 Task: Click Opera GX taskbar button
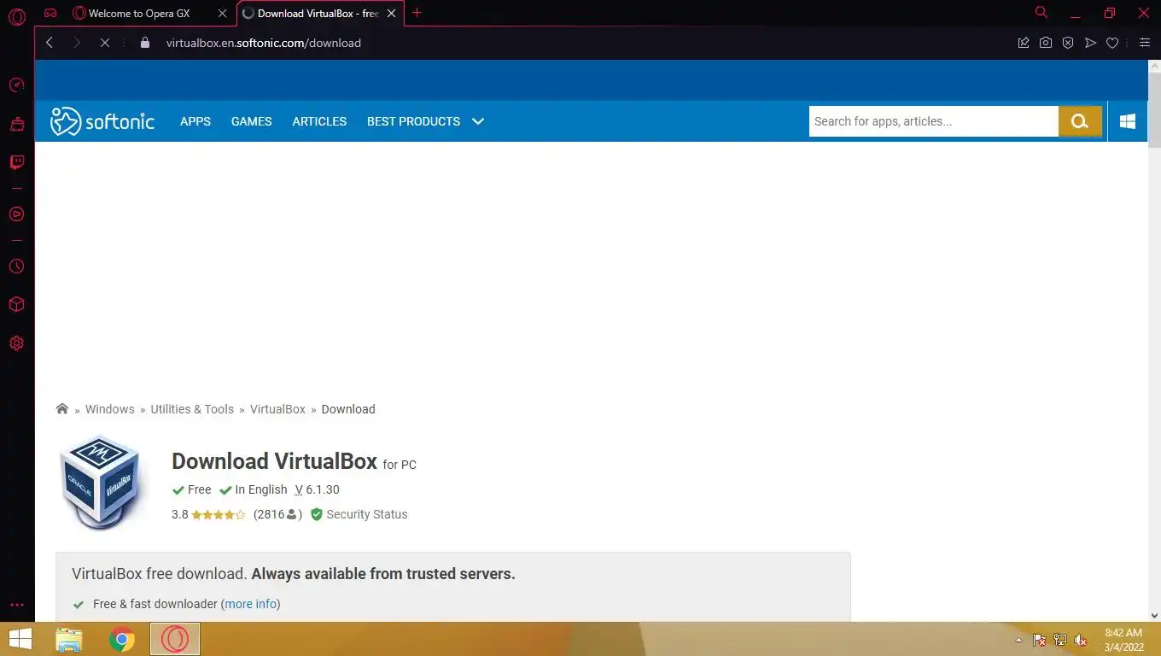[175, 639]
